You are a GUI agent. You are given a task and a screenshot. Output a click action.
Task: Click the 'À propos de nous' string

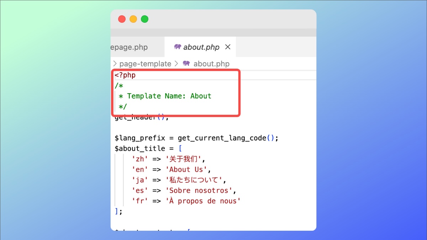203,201
